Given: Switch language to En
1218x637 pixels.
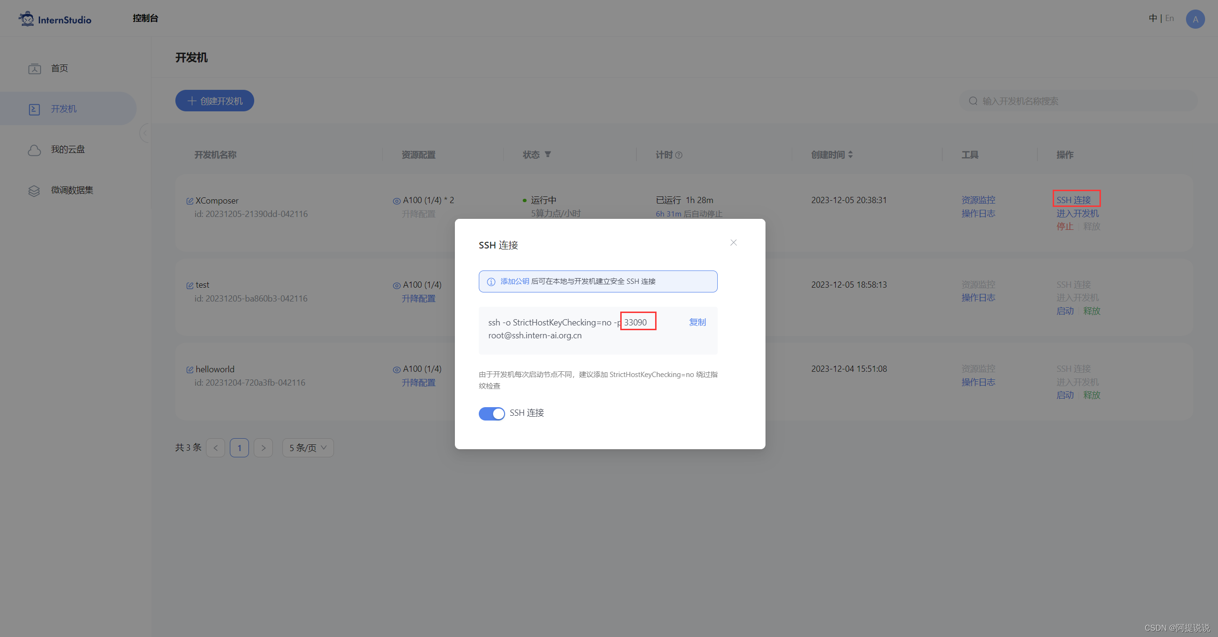Looking at the screenshot, I should [1169, 18].
